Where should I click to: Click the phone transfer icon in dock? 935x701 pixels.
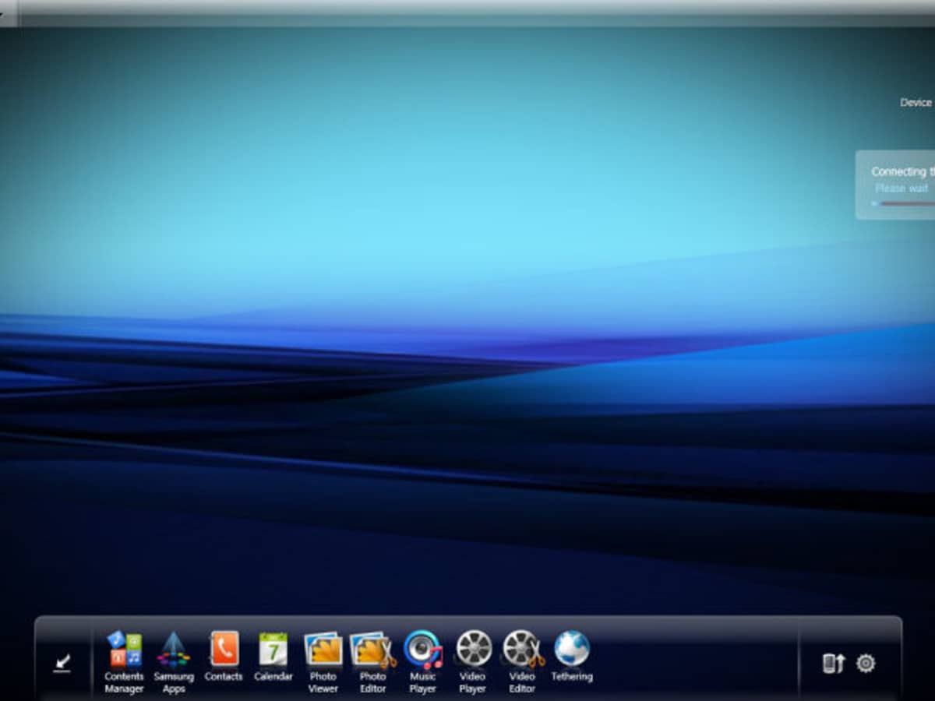[x=833, y=664]
